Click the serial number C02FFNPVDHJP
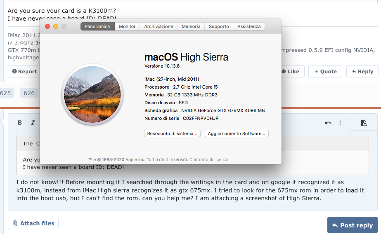 (201, 118)
